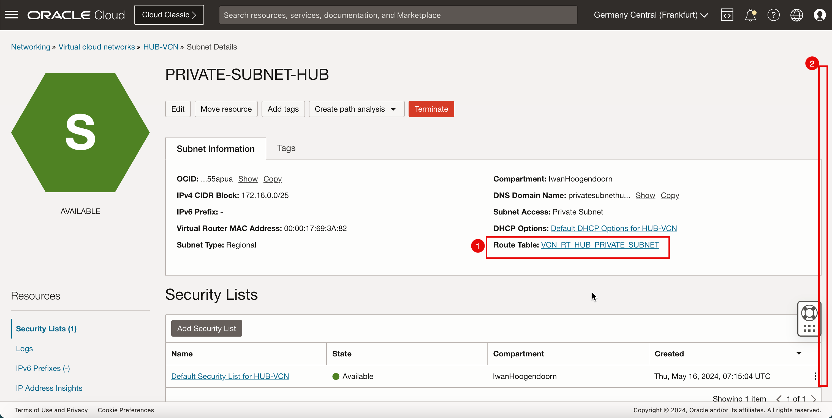
Task: Click the Add Security List button
Action: (206, 328)
